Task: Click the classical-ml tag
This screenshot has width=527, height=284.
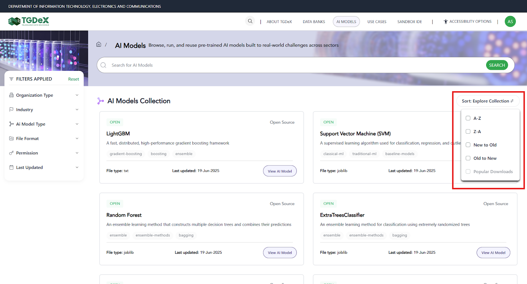Action: [333, 154]
